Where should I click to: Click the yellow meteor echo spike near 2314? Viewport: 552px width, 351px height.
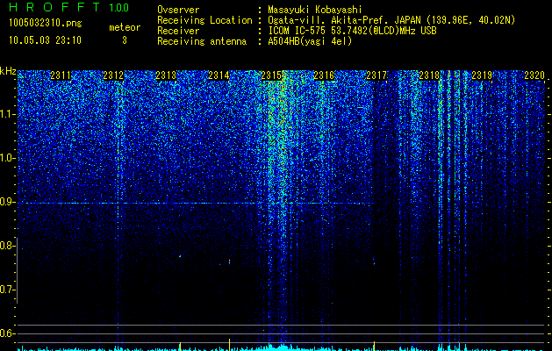click(230, 345)
